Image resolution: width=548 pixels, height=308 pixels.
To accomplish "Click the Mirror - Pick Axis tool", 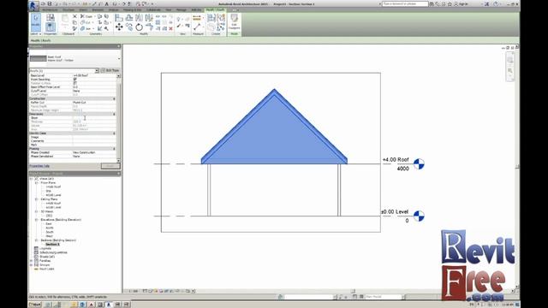I will click(x=139, y=17).
